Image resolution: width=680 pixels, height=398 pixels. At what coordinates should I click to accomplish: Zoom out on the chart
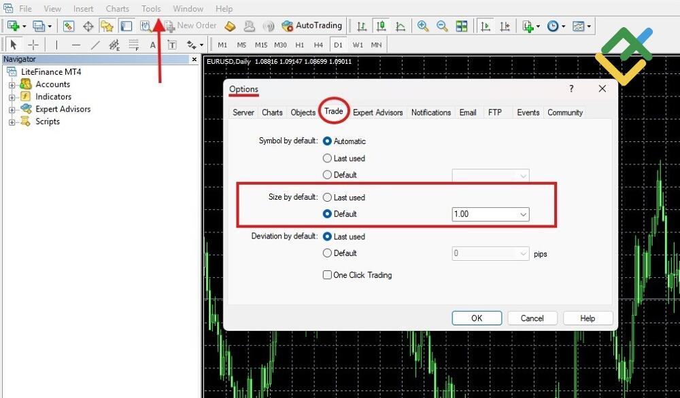(x=442, y=26)
